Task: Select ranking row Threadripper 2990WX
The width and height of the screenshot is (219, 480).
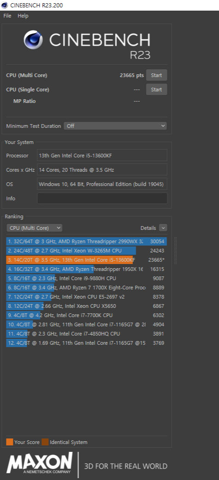Action: click(86, 241)
